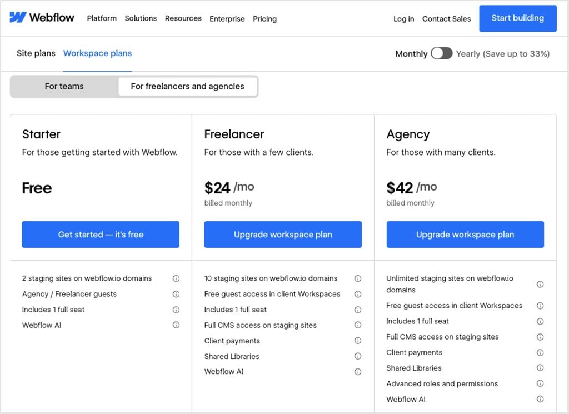View tooltip for Unlimited staging sites in Agency
This screenshot has height=414, width=569.
540,284
